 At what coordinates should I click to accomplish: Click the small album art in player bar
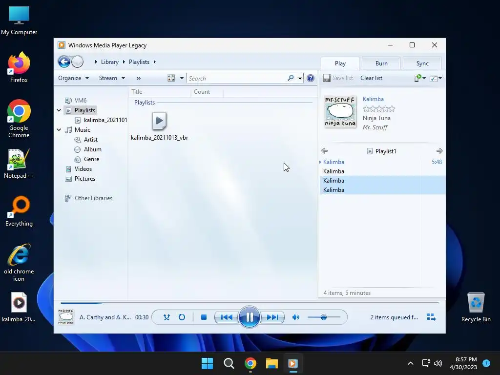(66, 316)
